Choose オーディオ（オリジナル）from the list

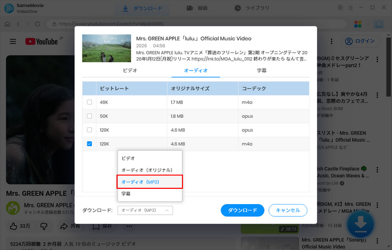click(x=150, y=170)
